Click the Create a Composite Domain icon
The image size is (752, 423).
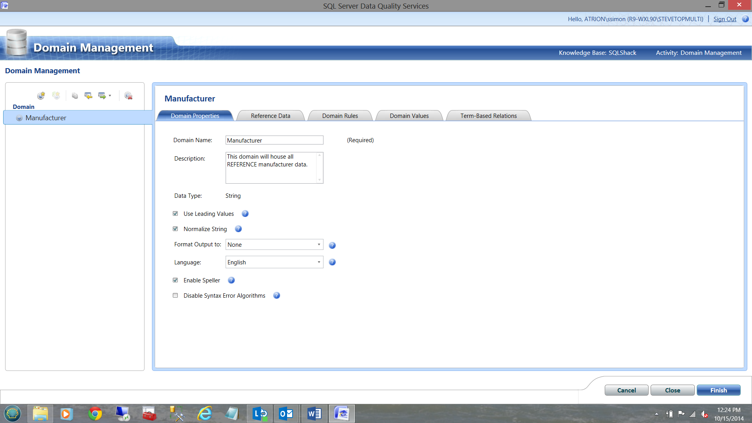(x=56, y=96)
